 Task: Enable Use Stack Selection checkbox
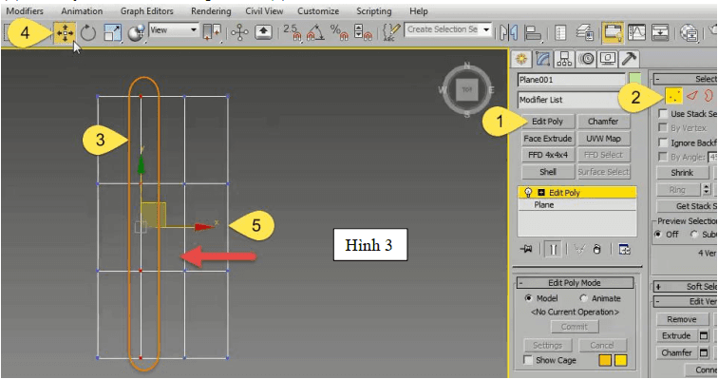pos(663,114)
